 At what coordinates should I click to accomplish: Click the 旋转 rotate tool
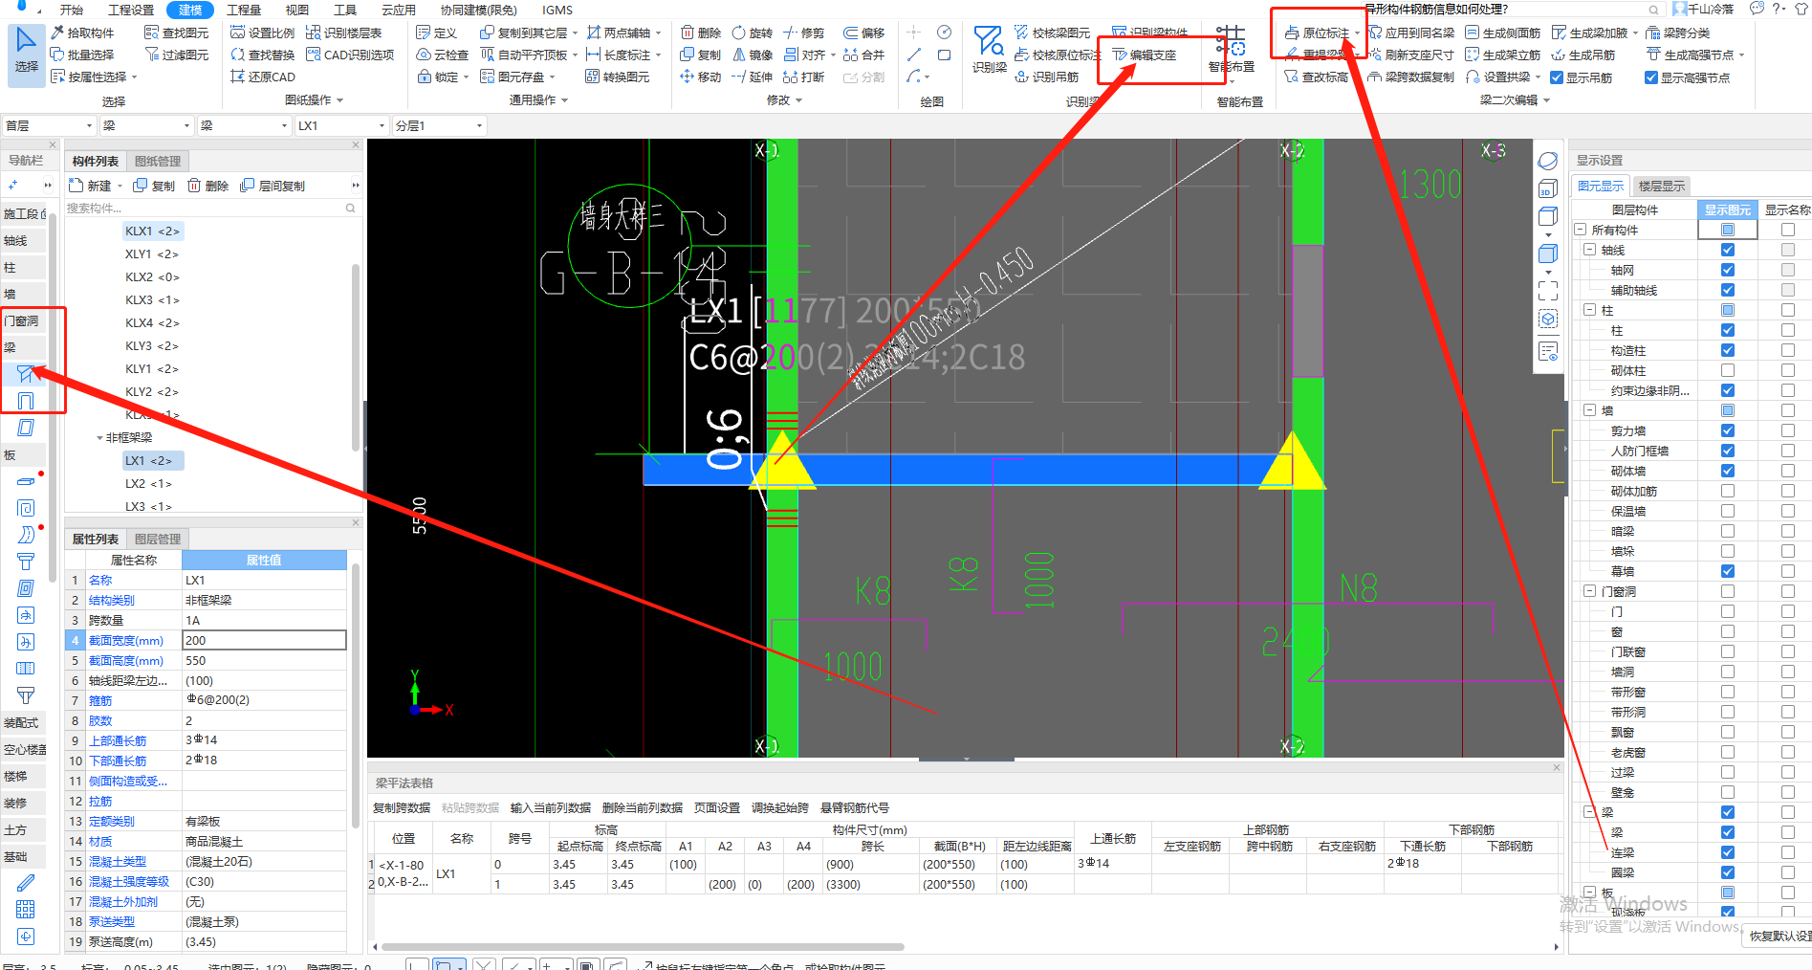(x=752, y=33)
